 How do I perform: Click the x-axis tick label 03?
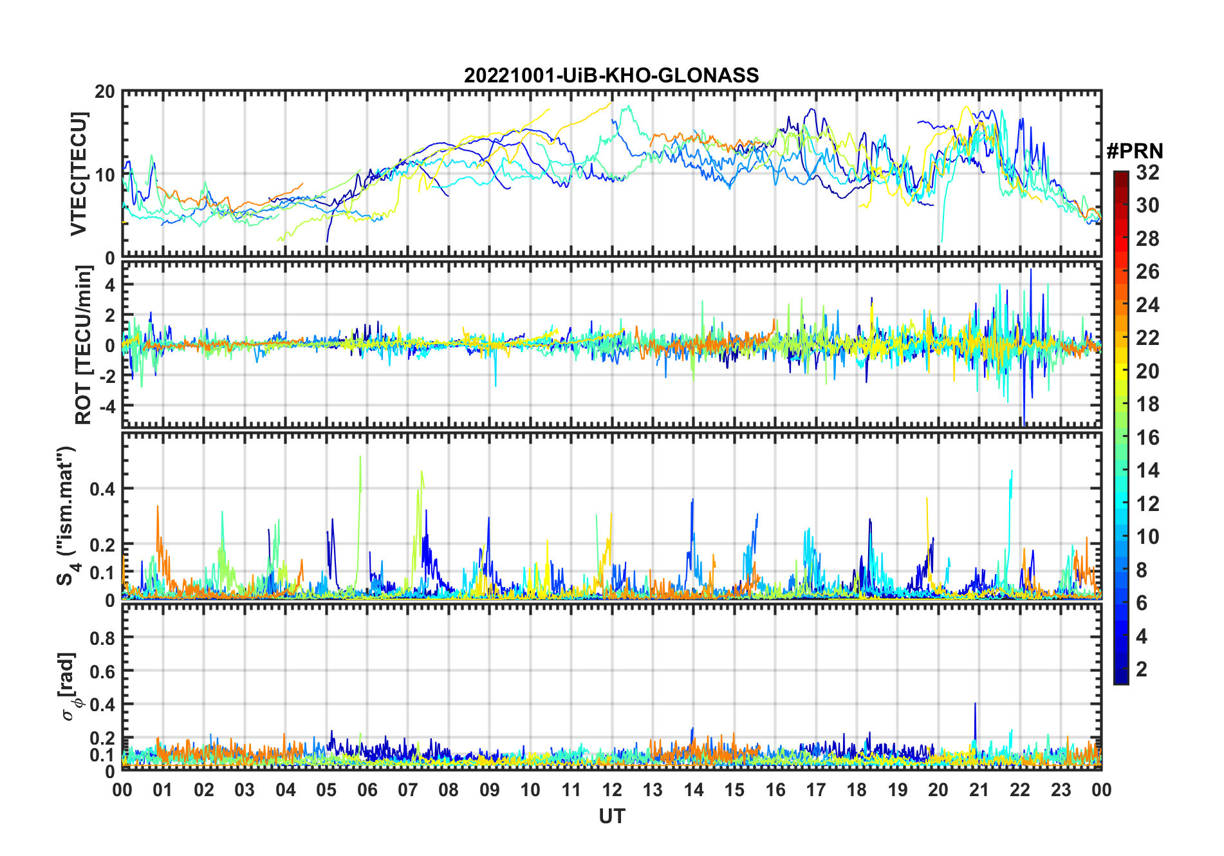(245, 790)
